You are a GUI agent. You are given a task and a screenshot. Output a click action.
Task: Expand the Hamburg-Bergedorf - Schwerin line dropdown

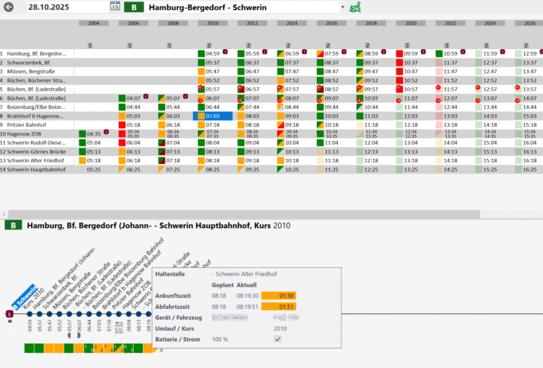[x=343, y=7]
